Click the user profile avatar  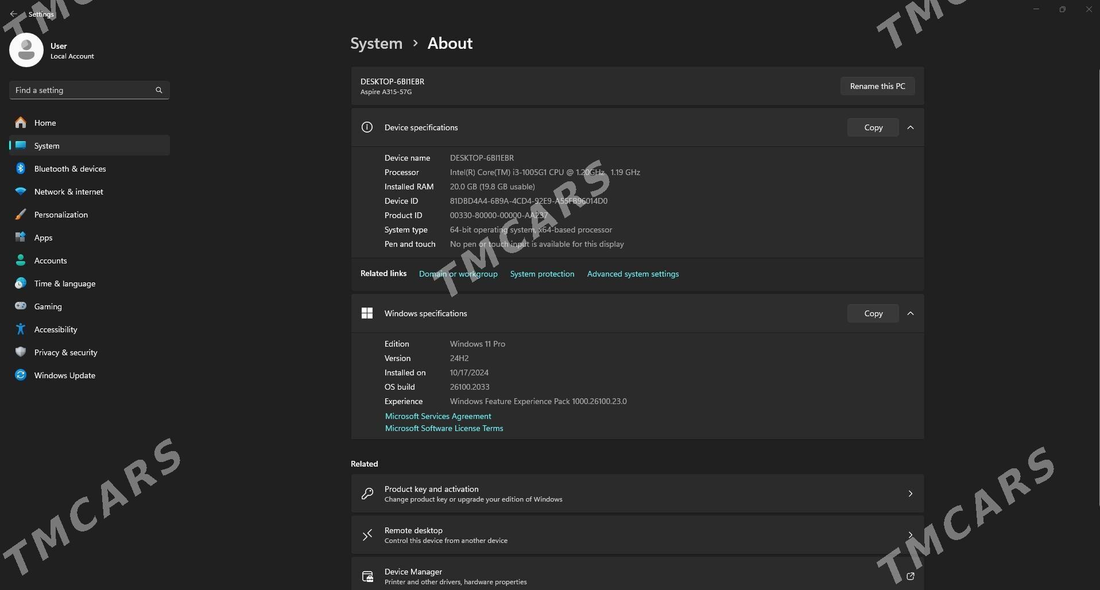tap(26, 50)
